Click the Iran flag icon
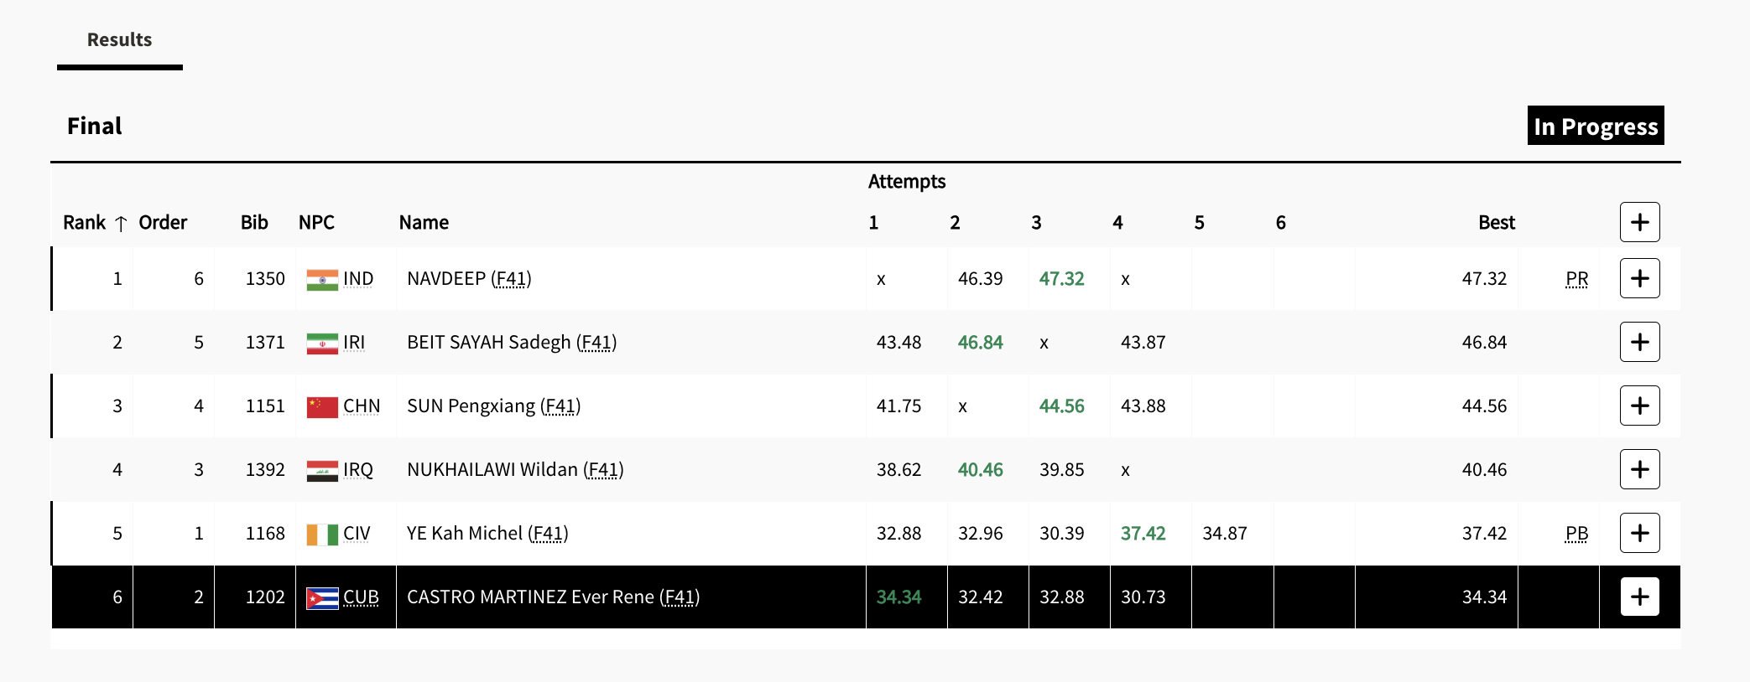The image size is (1750, 682). click(x=322, y=343)
